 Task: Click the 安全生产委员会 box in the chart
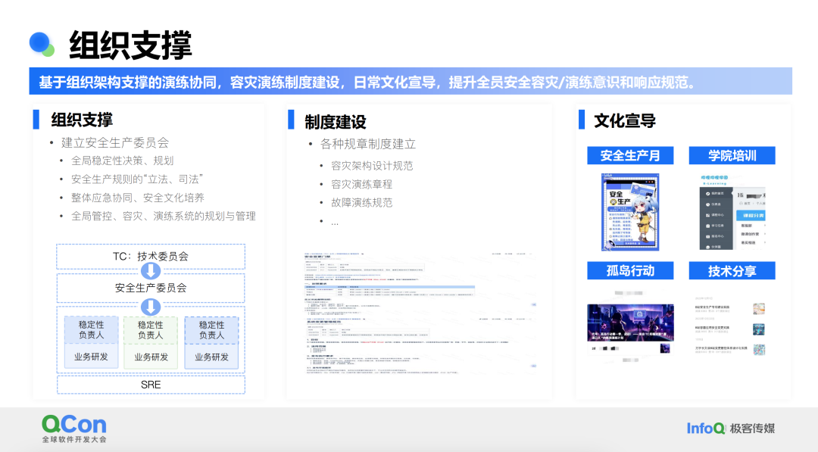(151, 288)
